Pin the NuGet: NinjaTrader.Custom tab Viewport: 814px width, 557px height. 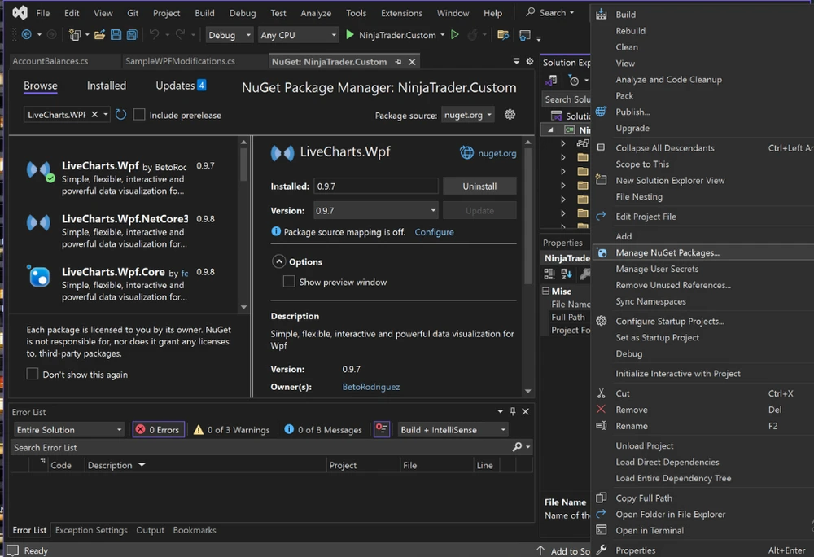pos(398,62)
